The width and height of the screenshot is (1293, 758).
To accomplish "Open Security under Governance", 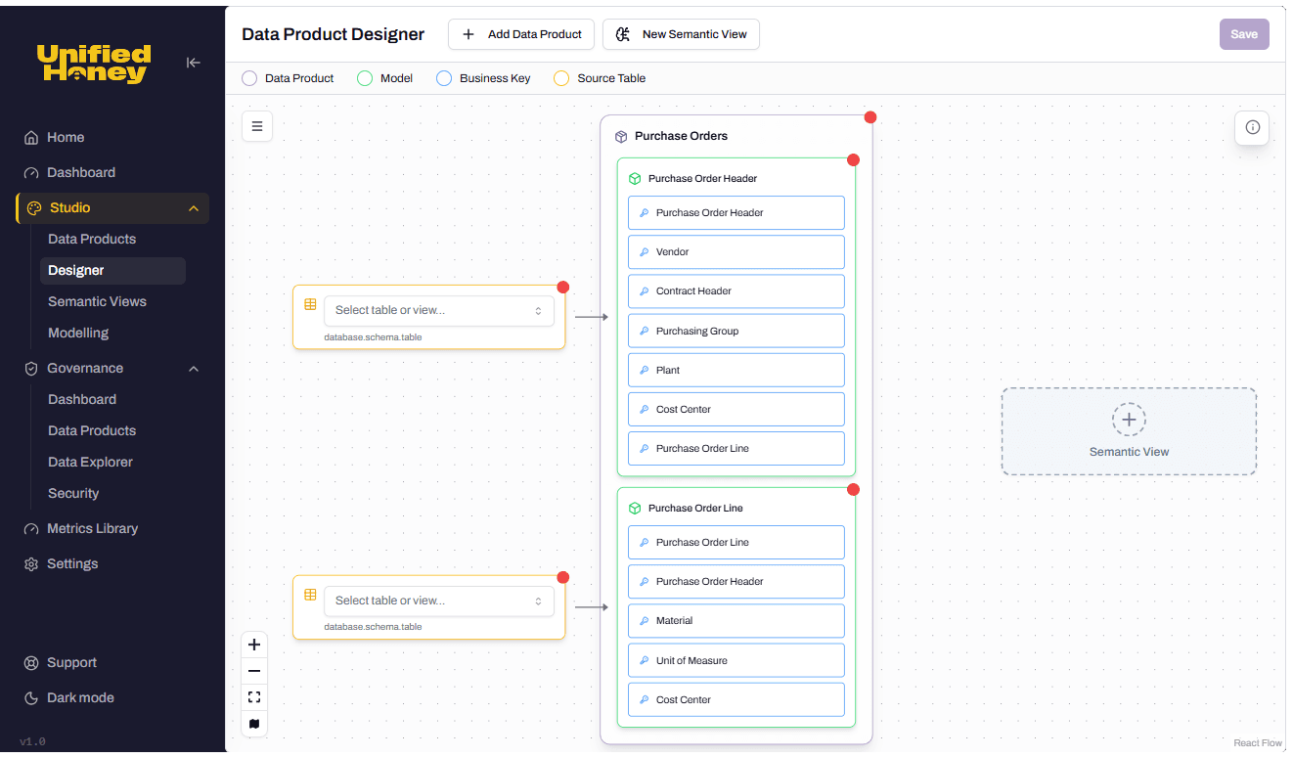I will (73, 494).
